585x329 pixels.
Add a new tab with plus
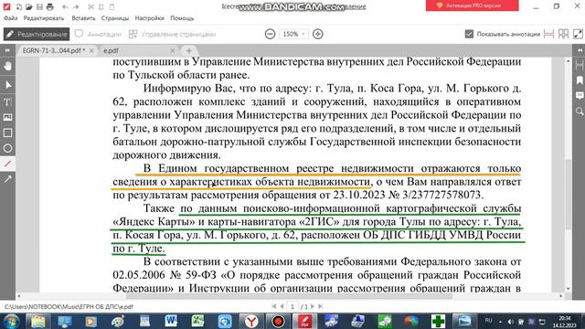189,51
